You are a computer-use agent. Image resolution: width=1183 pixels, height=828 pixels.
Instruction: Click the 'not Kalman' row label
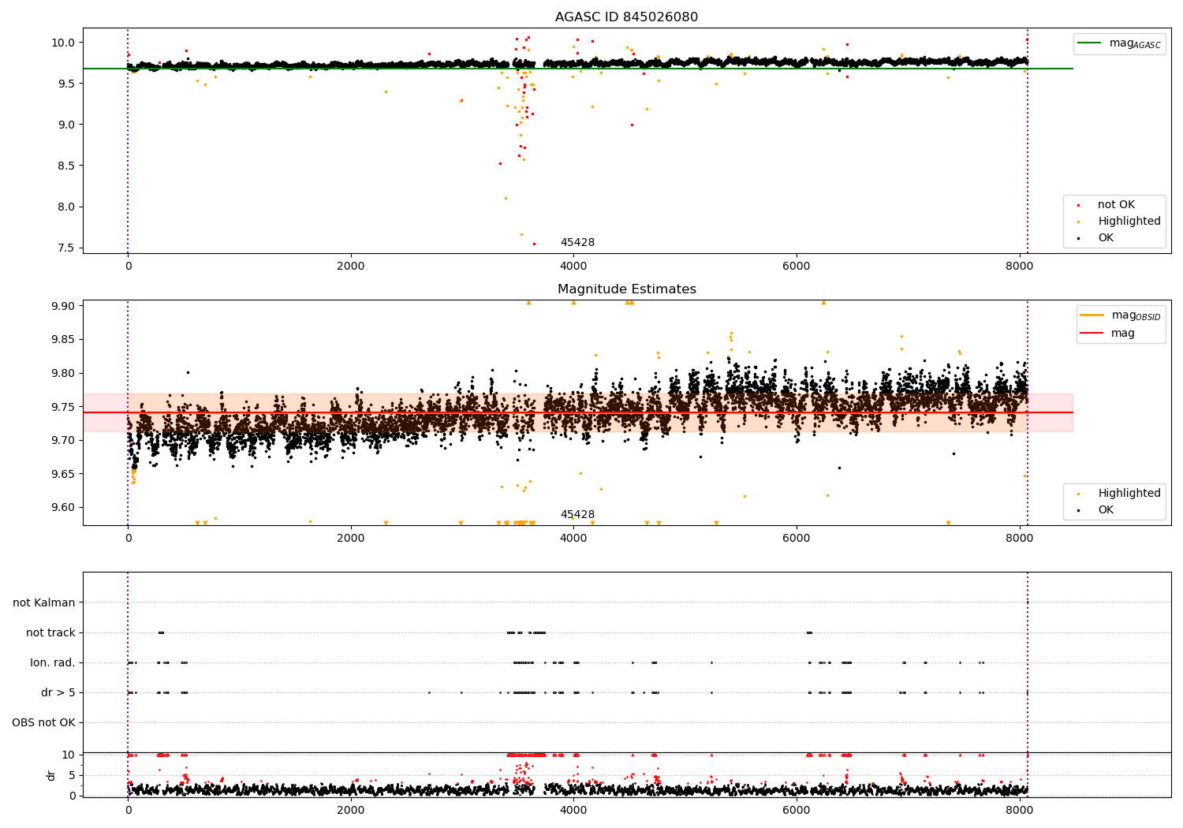[x=44, y=603]
